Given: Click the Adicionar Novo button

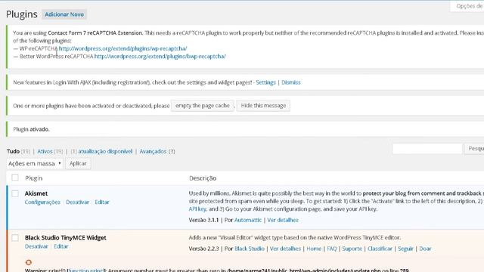Looking at the screenshot, I should coord(64,14).
